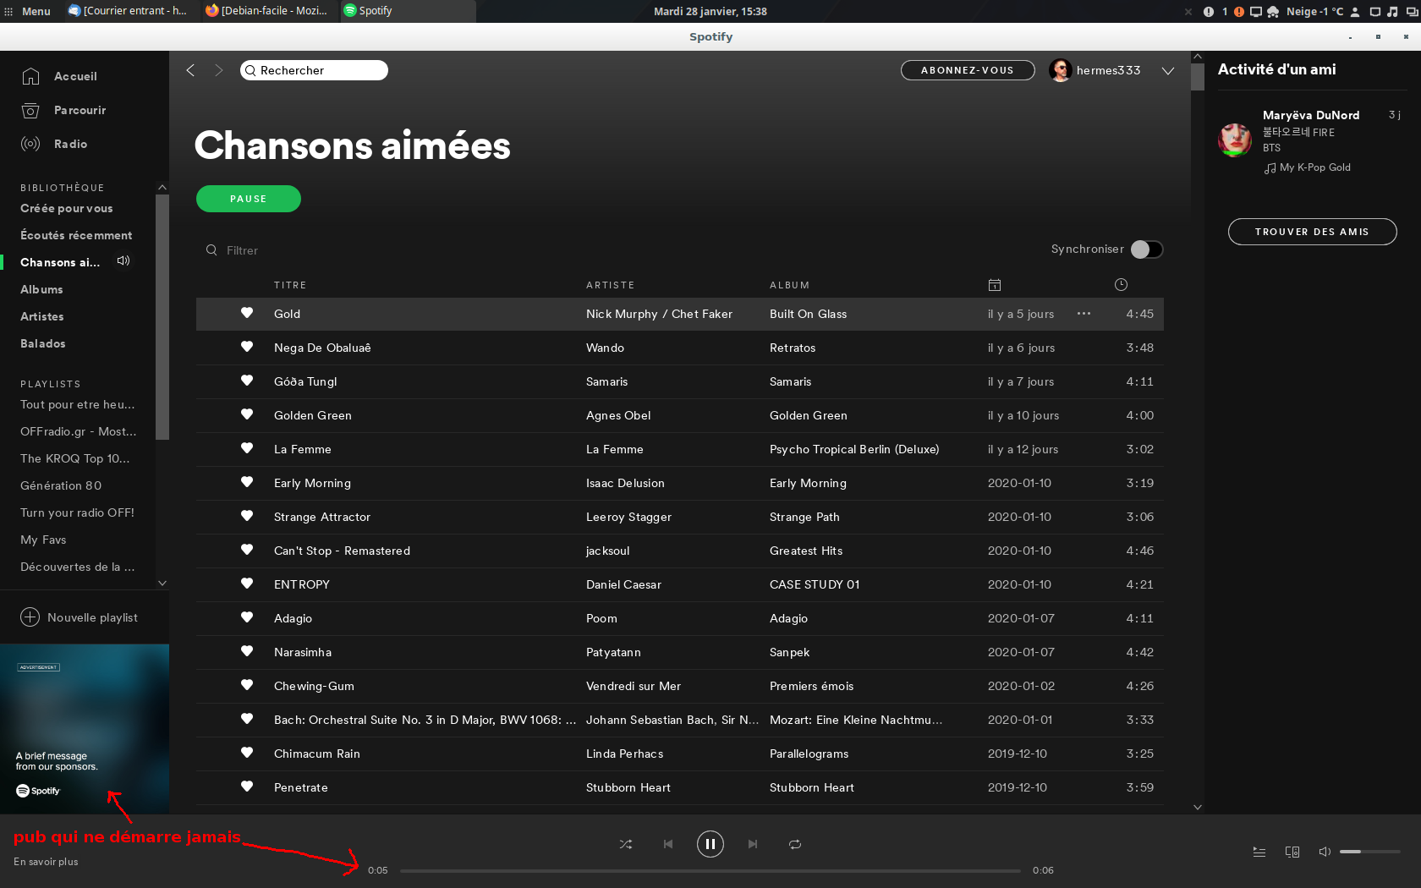Open the Menu in the top panel
This screenshot has height=888, width=1421.
point(28,11)
